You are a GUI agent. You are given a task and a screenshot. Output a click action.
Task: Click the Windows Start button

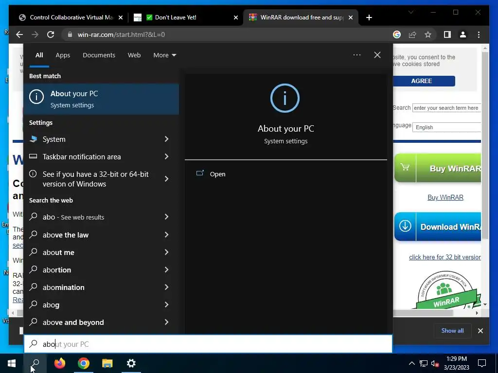coord(12,363)
